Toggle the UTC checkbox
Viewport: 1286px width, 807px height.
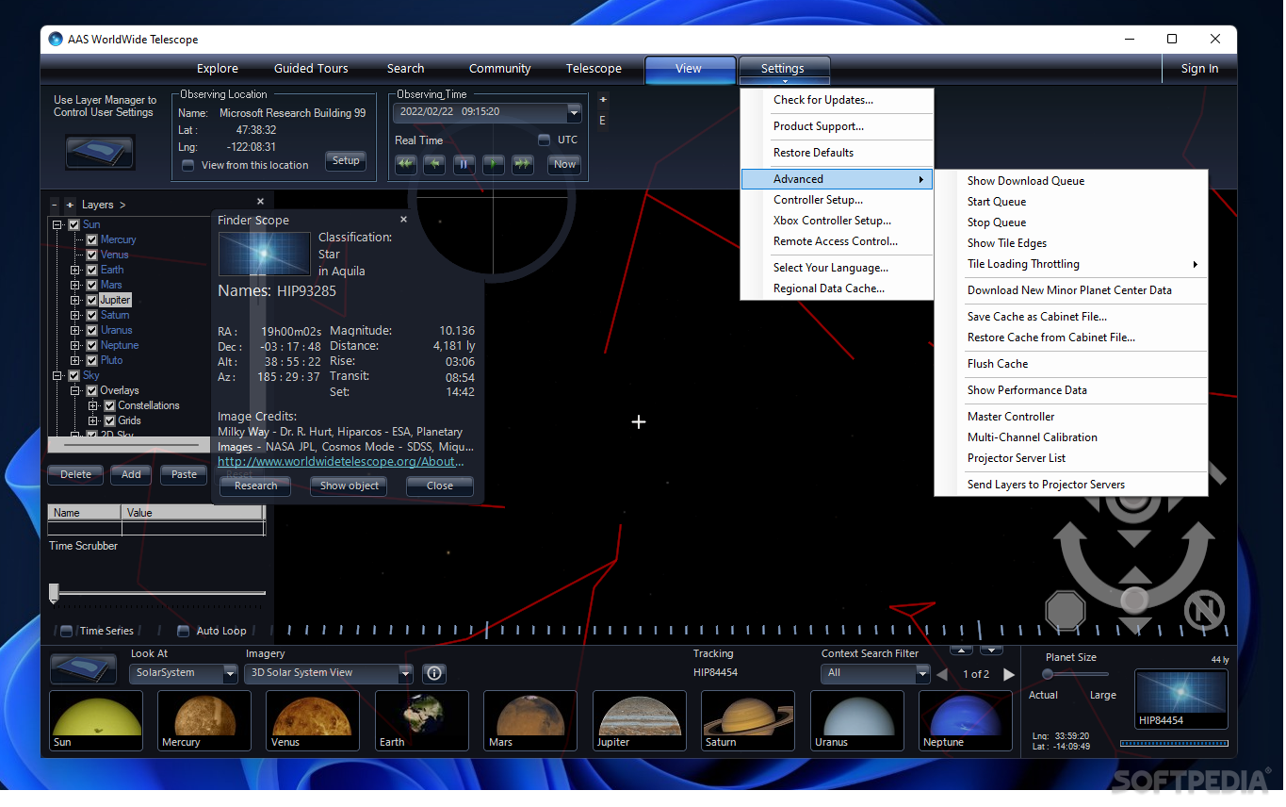(544, 140)
